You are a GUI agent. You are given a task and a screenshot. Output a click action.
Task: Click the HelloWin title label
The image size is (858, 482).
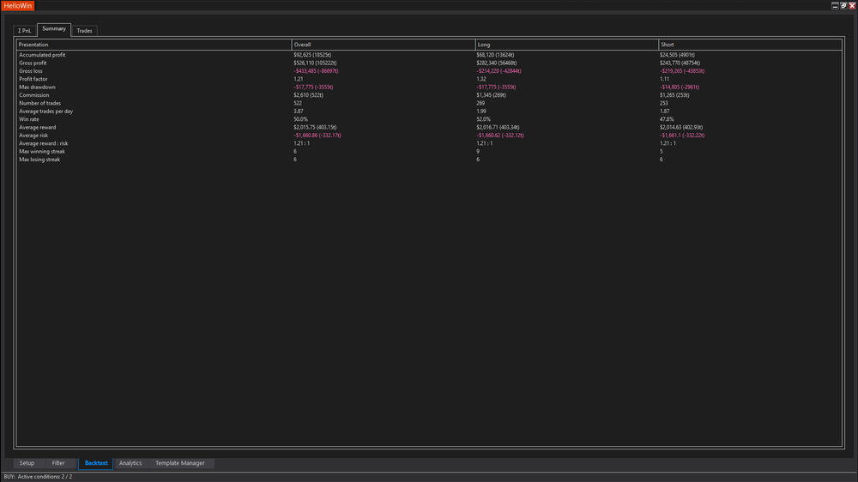(17, 5)
